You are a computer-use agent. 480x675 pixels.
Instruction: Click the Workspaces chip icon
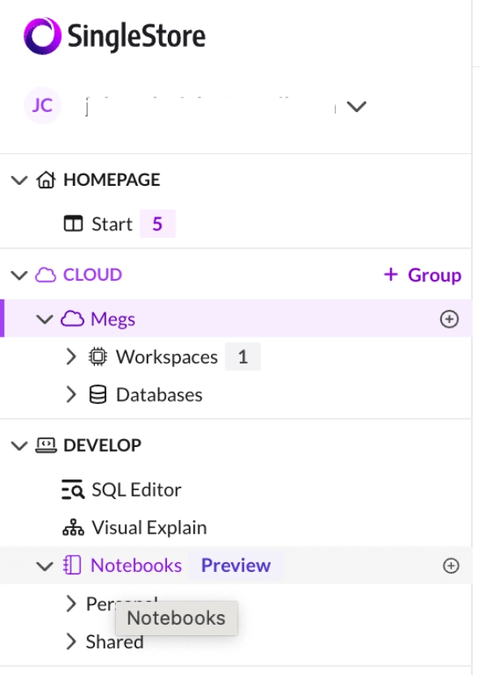97,357
